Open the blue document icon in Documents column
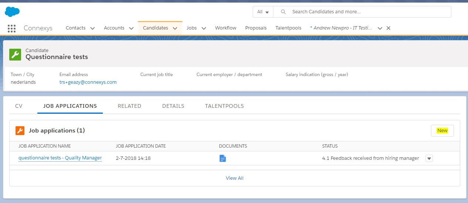The width and height of the screenshot is (468, 203). pos(223,158)
